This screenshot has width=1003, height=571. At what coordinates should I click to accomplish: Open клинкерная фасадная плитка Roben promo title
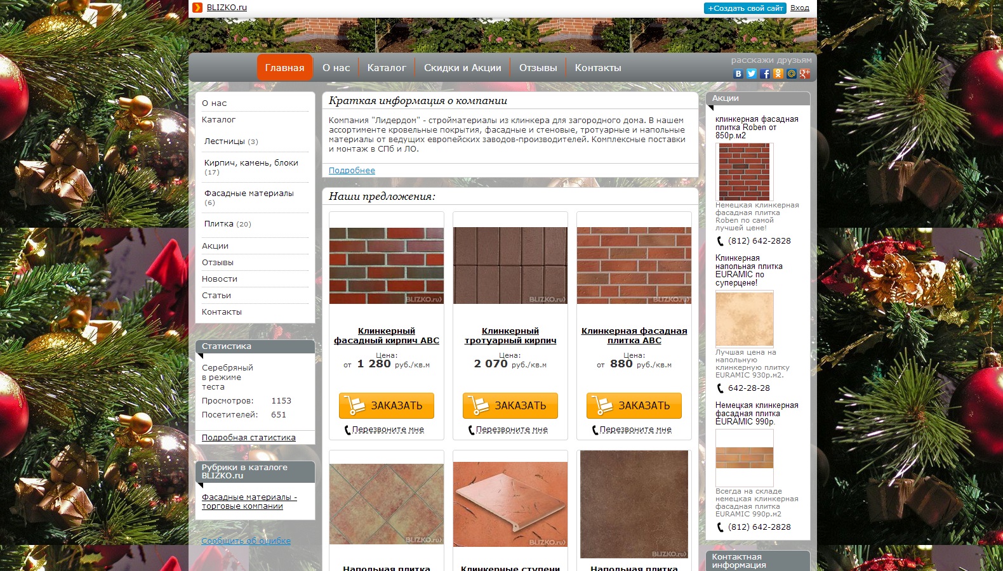(x=757, y=127)
